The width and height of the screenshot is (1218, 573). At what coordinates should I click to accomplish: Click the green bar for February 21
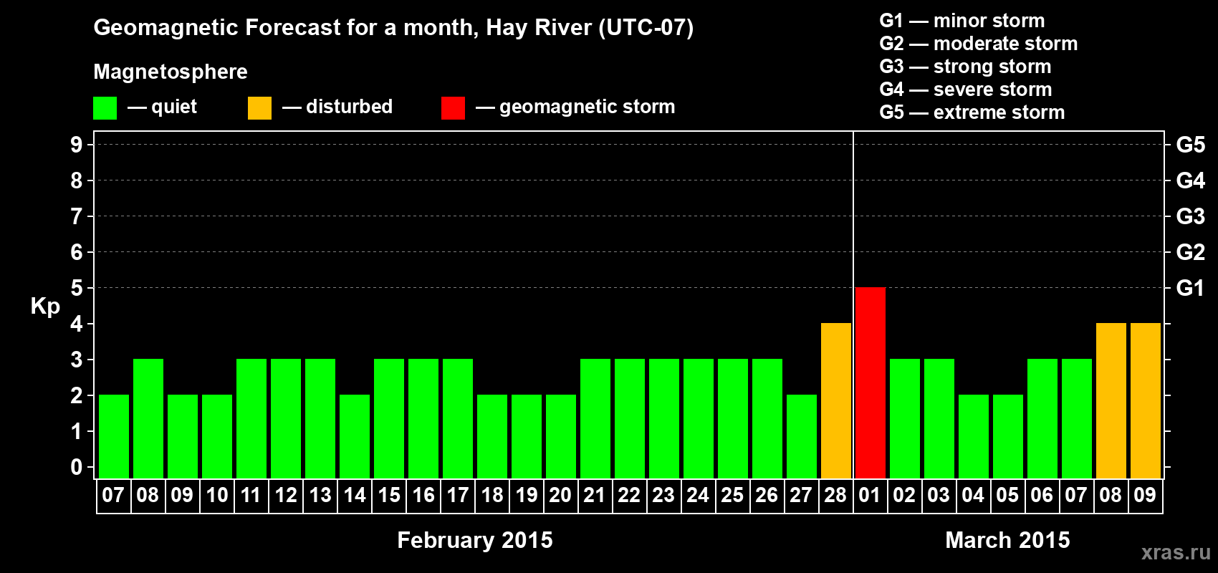click(595, 418)
